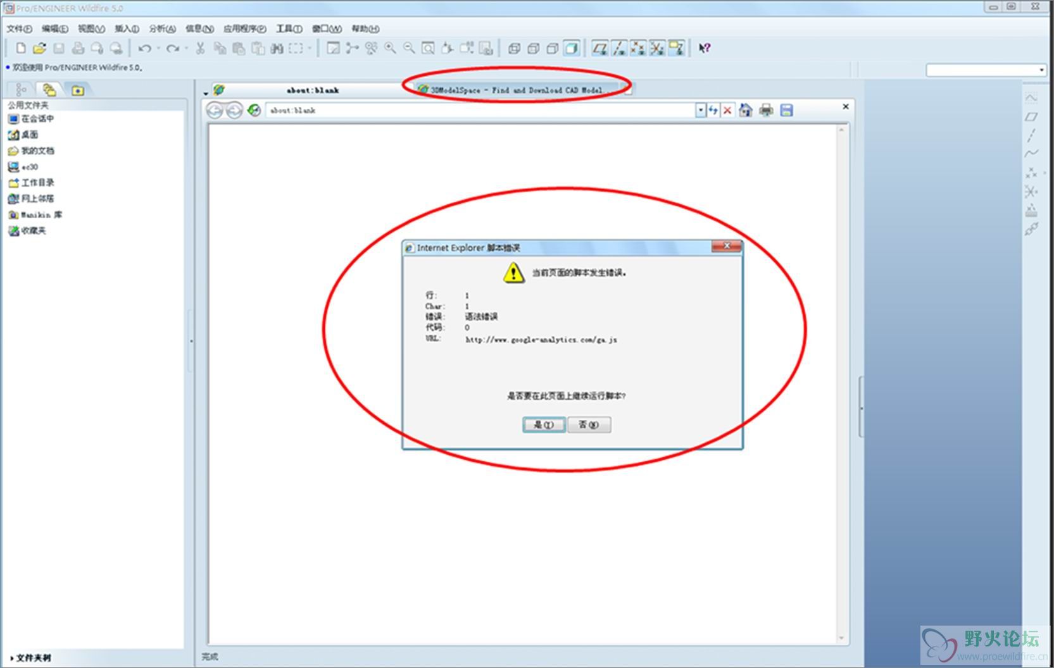Click the Find binoculars icon

(x=277, y=48)
